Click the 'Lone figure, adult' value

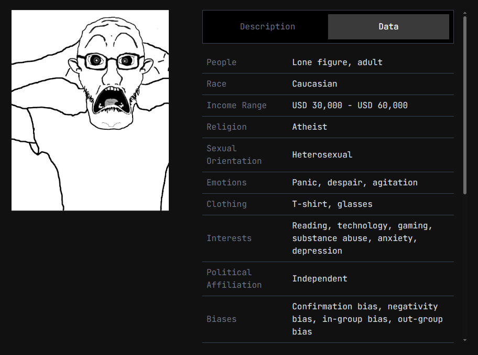(x=337, y=62)
